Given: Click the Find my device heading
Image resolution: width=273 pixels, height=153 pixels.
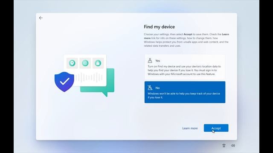Looking at the screenshot, I should 159,27.
